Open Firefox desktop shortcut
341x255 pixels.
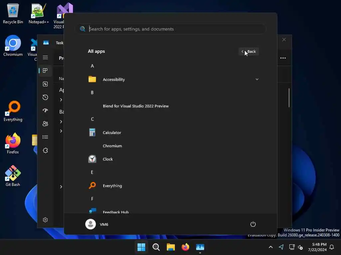click(x=13, y=143)
